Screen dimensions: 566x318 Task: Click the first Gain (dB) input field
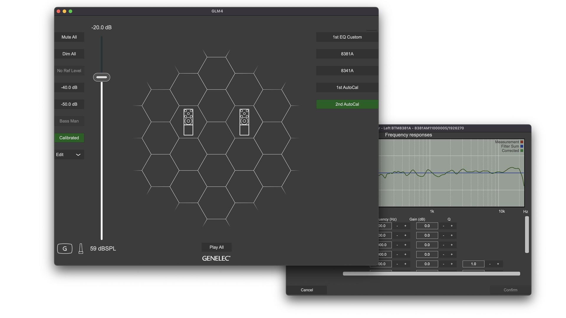click(427, 226)
